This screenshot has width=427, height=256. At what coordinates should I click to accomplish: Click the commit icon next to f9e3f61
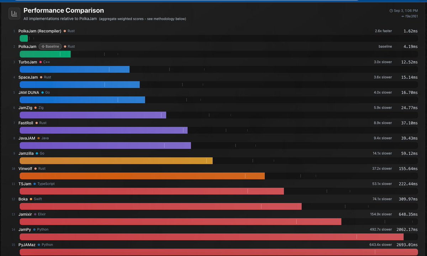coord(403,16)
